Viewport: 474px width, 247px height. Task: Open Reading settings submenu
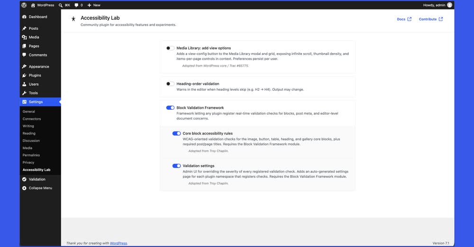tap(29, 133)
